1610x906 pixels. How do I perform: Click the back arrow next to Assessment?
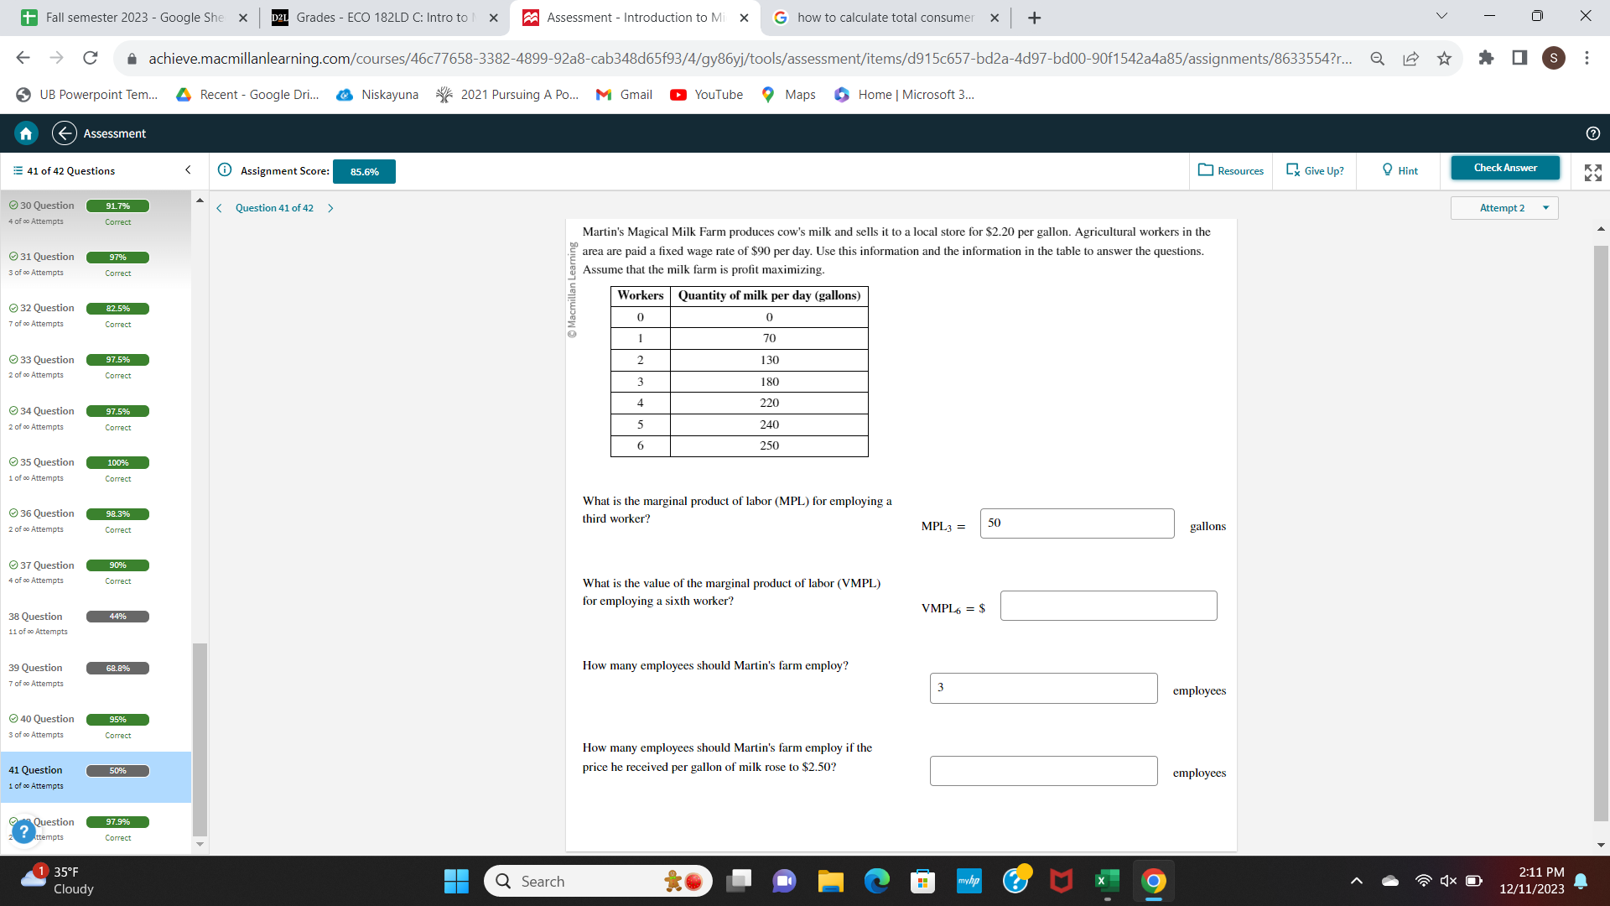(x=65, y=133)
